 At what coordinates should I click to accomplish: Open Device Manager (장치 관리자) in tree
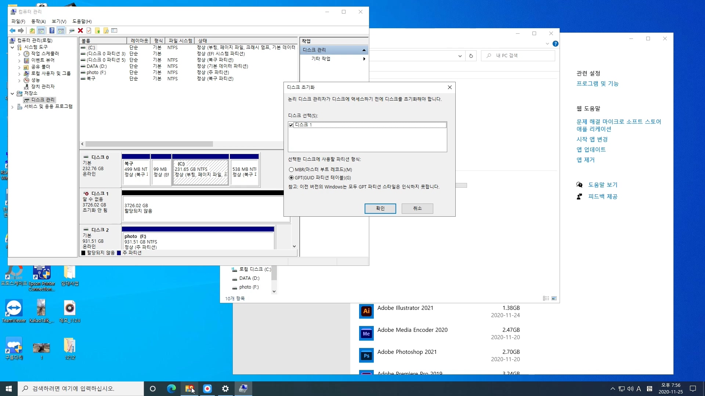43,87
